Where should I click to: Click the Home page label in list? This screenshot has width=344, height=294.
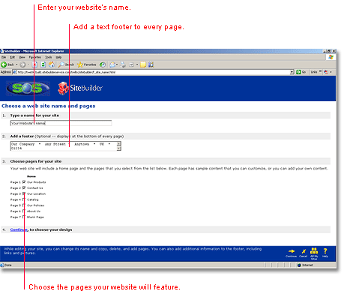click(31, 176)
